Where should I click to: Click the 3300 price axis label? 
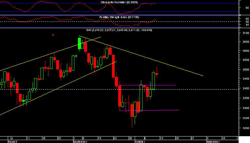click(246, 108)
